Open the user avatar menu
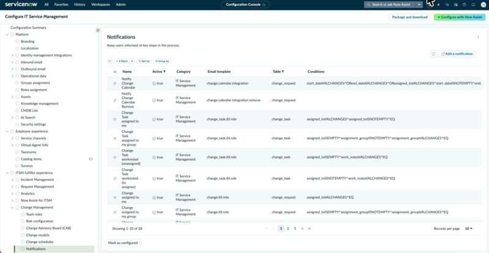This screenshot has width=489, height=253. click(x=483, y=5)
